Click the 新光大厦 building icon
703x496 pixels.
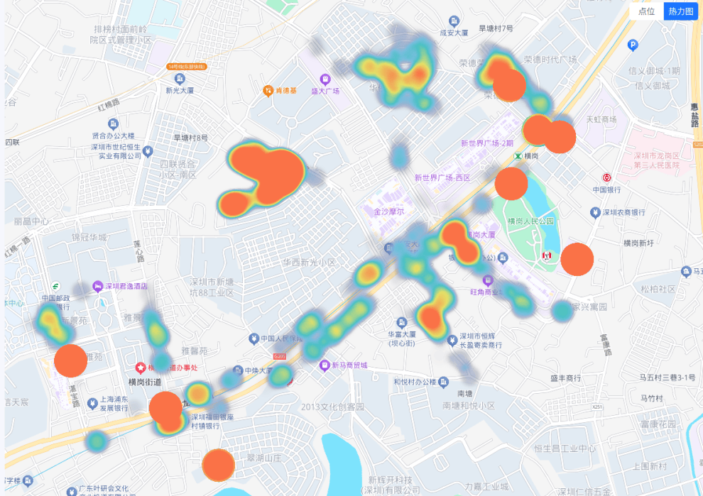180,78
